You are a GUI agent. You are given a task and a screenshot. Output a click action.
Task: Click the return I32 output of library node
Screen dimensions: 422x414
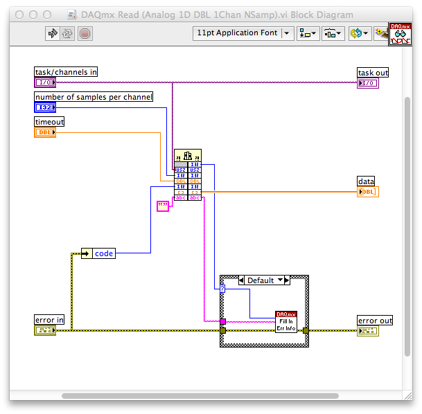click(195, 165)
